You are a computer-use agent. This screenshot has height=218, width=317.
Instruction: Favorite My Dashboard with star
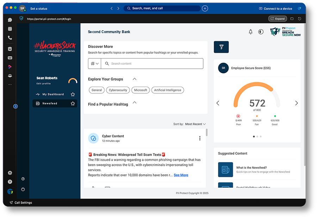(73, 94)
